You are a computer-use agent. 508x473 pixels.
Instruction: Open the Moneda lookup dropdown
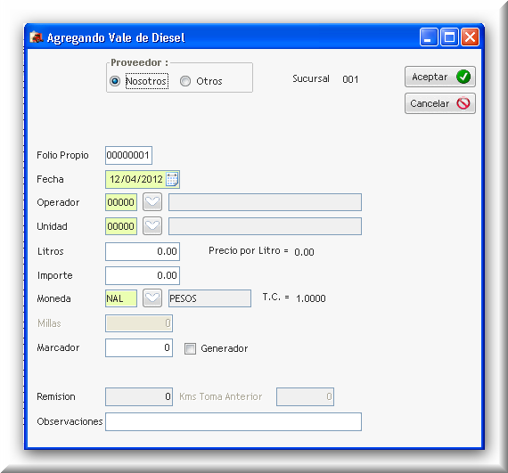click(152, 298)
